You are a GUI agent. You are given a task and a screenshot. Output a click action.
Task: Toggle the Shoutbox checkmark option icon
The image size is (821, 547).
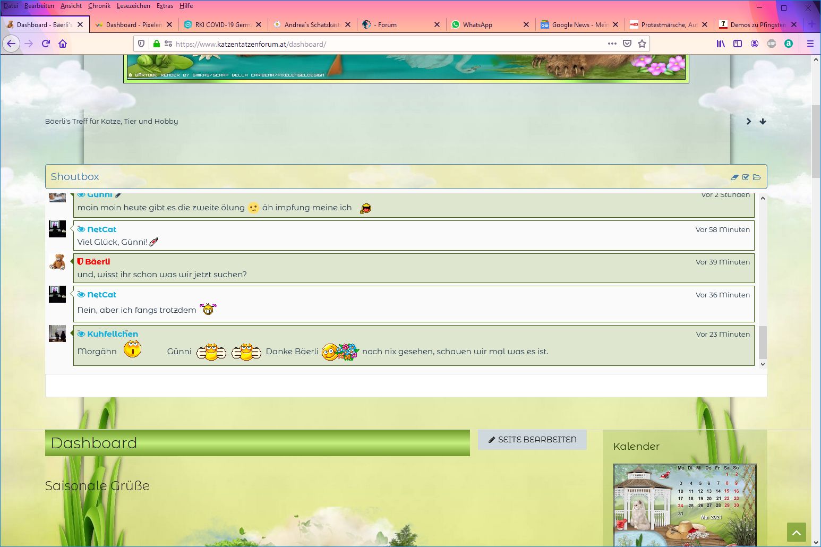tap(746, 177)
